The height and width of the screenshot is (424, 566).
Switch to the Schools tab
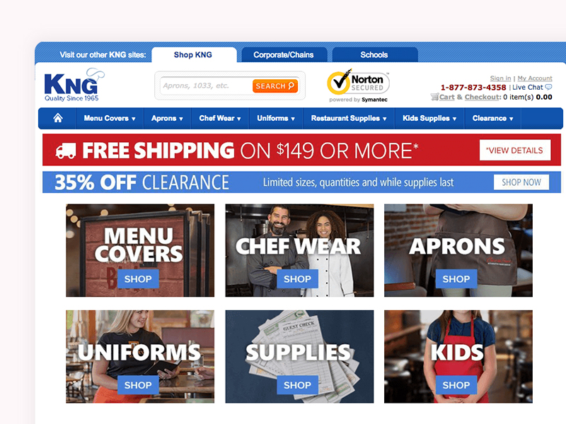coord(374,55)
